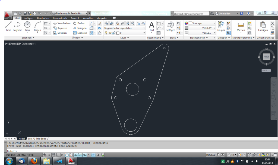Screen dimensions: 278x165
Task: Select the Polylinie tool
Action: tap(17, 26)
